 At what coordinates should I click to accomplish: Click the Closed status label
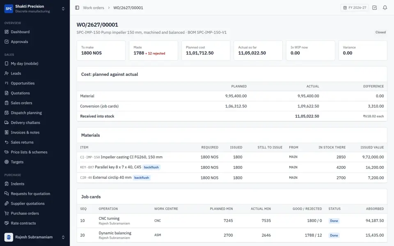tap(380, 32)
